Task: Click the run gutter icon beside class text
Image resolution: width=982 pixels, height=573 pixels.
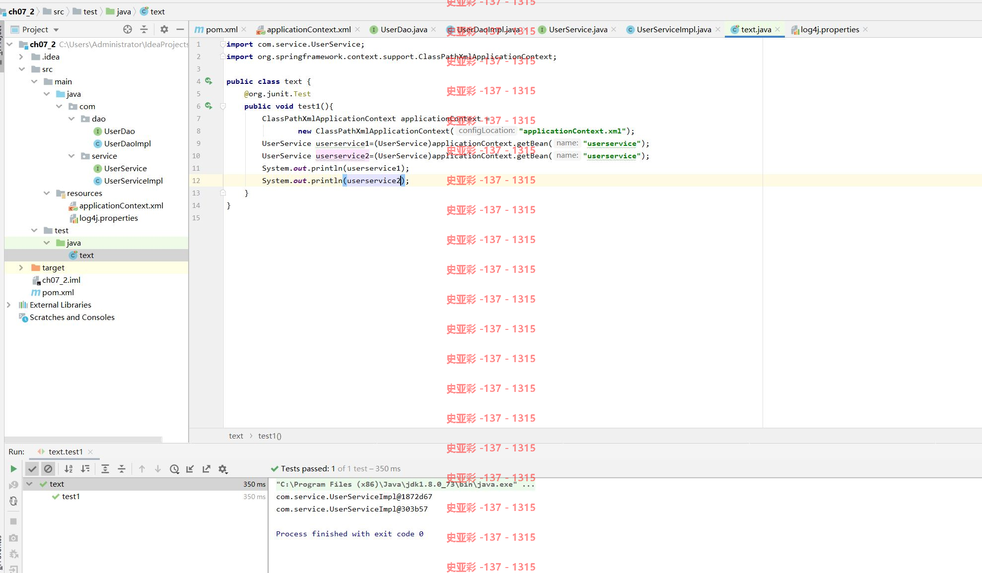Action: pos(209,81)
